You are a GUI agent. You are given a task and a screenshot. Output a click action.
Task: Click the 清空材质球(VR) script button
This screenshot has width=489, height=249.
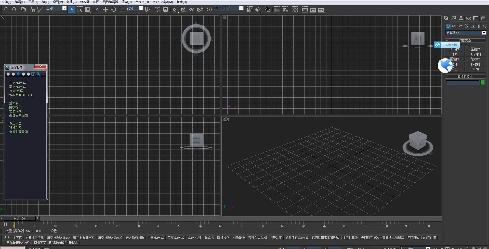(x=84, y=238)
